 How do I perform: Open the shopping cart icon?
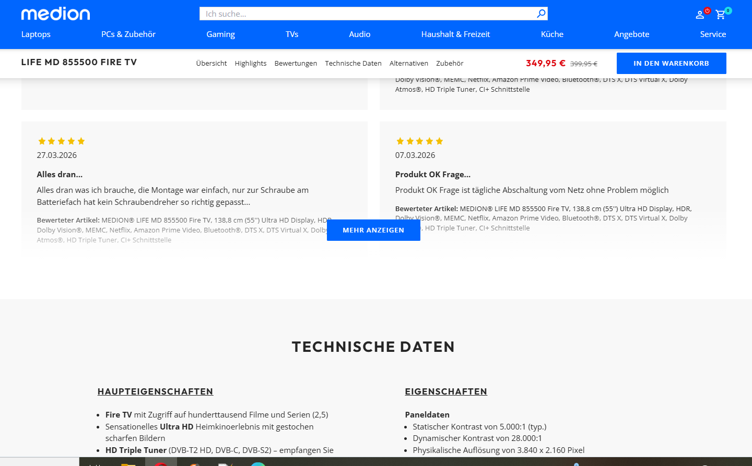click(x=721, y=15)
